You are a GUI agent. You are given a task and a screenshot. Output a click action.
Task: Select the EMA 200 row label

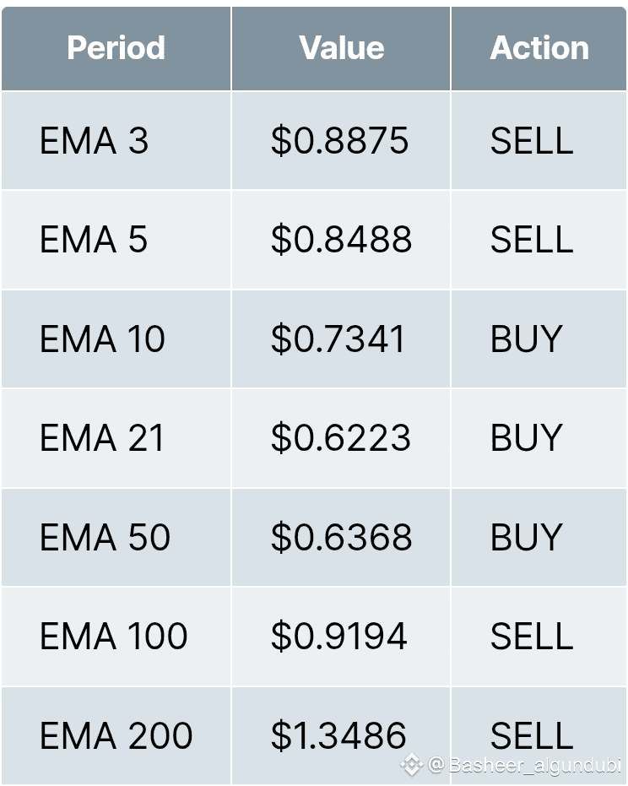point(116,735)
